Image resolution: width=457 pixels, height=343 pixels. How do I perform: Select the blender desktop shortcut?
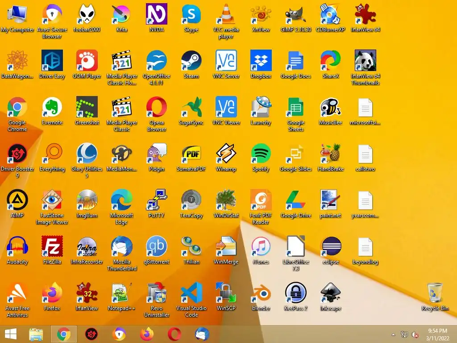click(261, 297)
